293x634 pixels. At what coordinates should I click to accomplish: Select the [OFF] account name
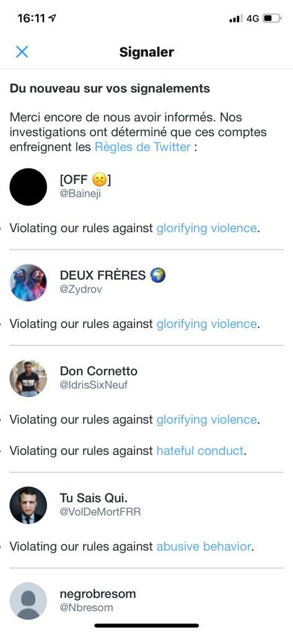tap(85, 180)
